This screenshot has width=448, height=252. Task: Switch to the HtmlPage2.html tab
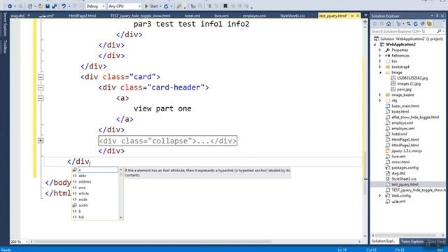coord(83,15)
